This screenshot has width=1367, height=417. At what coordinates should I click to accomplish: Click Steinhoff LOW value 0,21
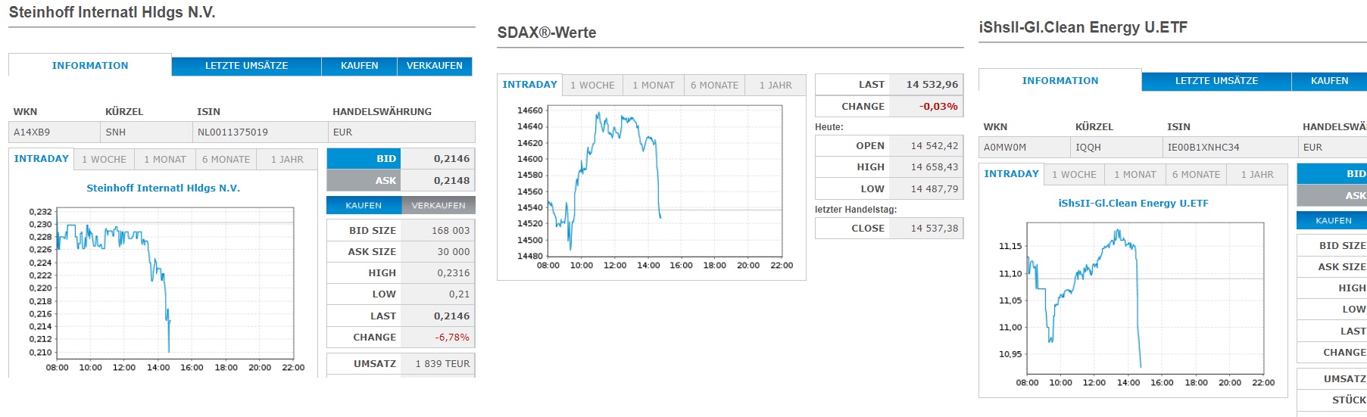click(x=459, y=294)
